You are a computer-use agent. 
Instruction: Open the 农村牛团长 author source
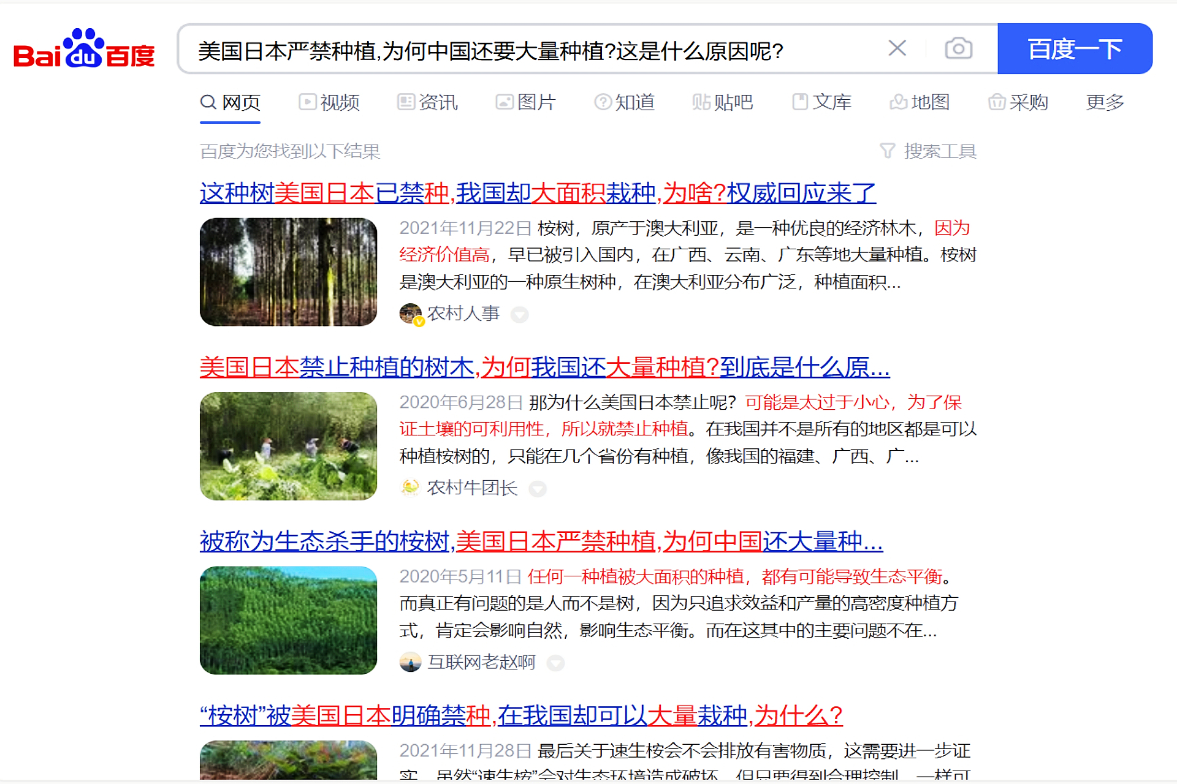tap(472, 488)
